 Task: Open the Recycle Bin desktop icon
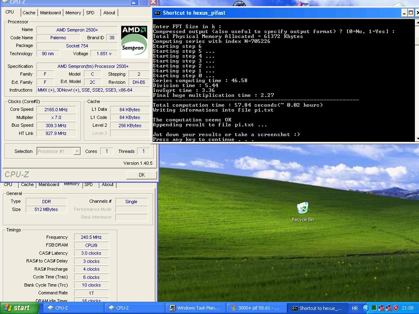click(303, 211)
